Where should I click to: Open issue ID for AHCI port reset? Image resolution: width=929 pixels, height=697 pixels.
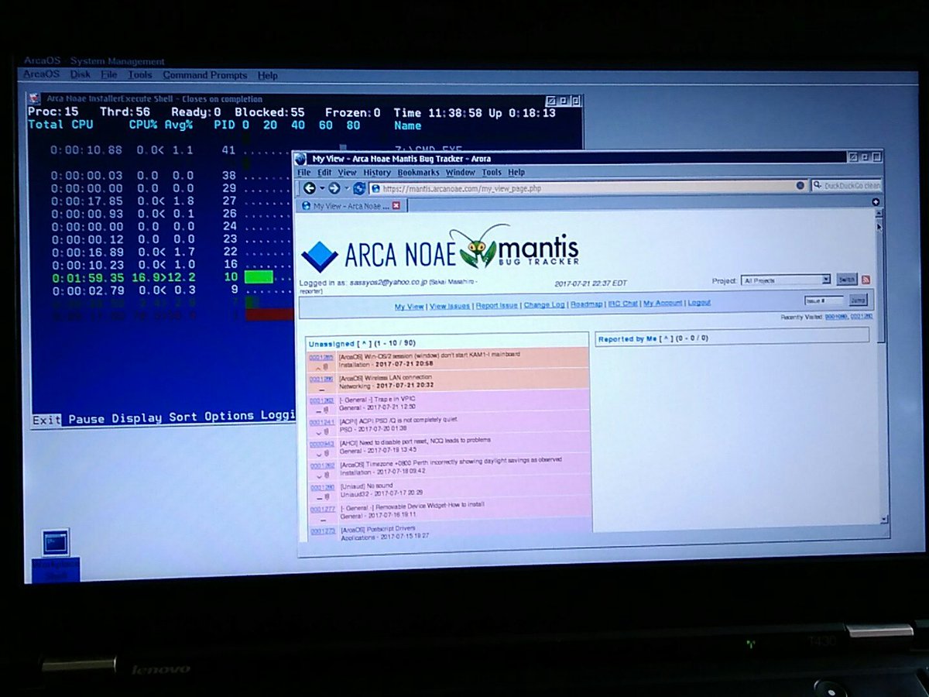(x=322, y=444)
